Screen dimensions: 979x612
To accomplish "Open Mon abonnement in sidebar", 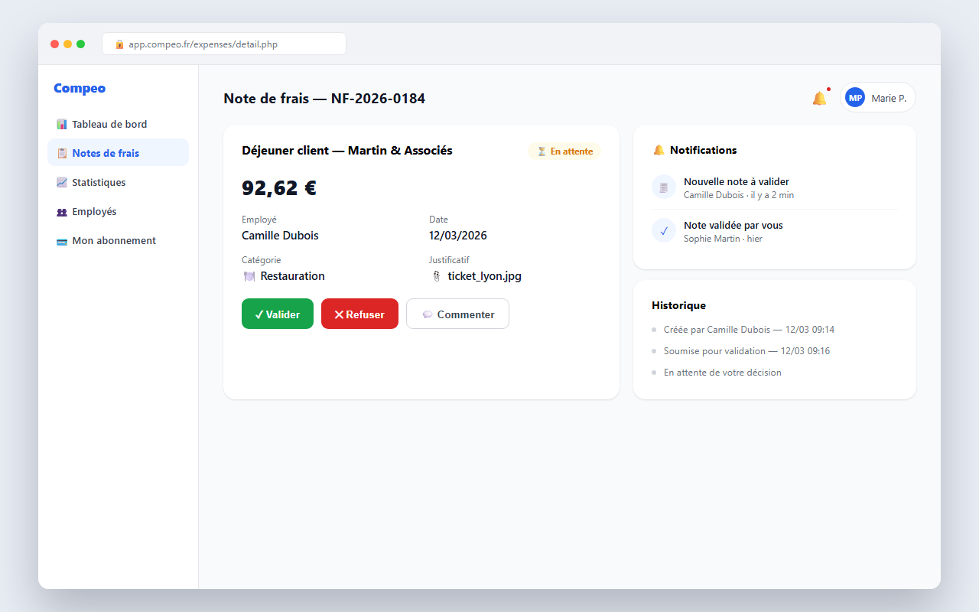I will [118, 241].
